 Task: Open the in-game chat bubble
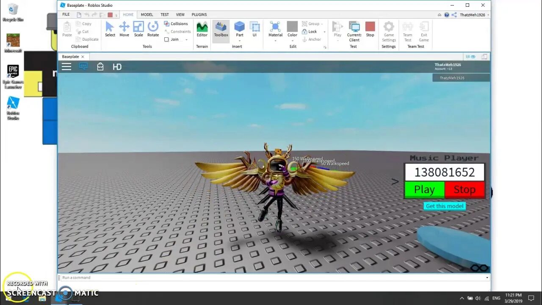pyautogui.click(x=83, y=67)
